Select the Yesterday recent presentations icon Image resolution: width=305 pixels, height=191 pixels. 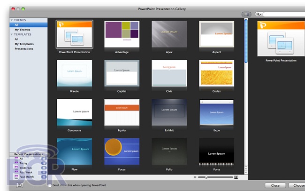point(16,167)
